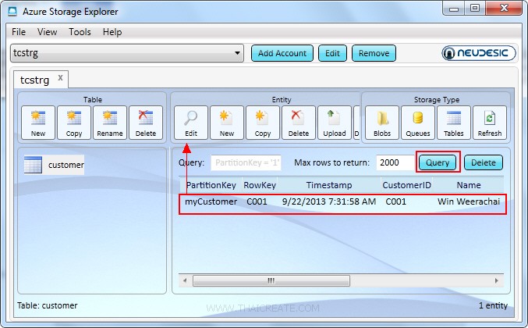Click the Remove account button
The height and width of the screenshot is (328, 528).
pyautogui.click(x=374, y=53)
